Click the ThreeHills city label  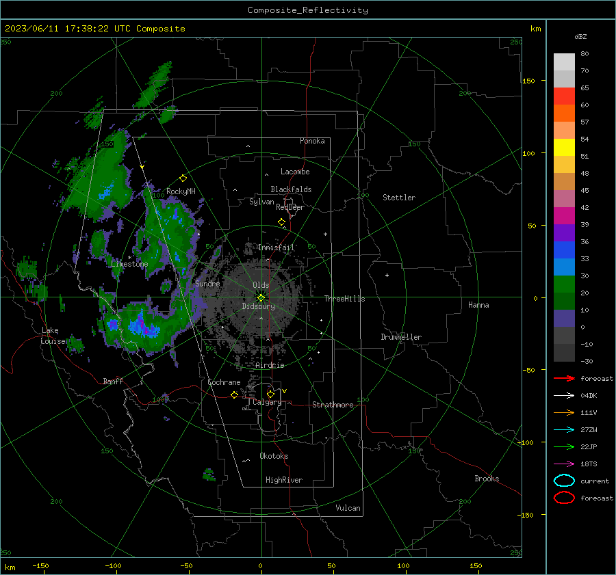pyautogui.click(x=344, y=299)
